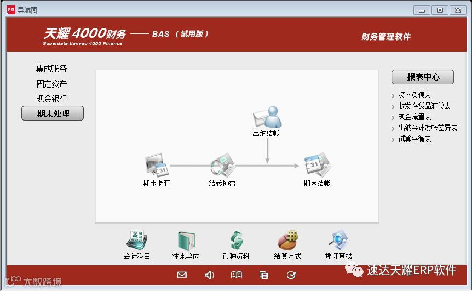Click the document copy icon in bottom bar
Image resolution: width=472 pixels, height=291 pixels.
click(x=264, y=275)
